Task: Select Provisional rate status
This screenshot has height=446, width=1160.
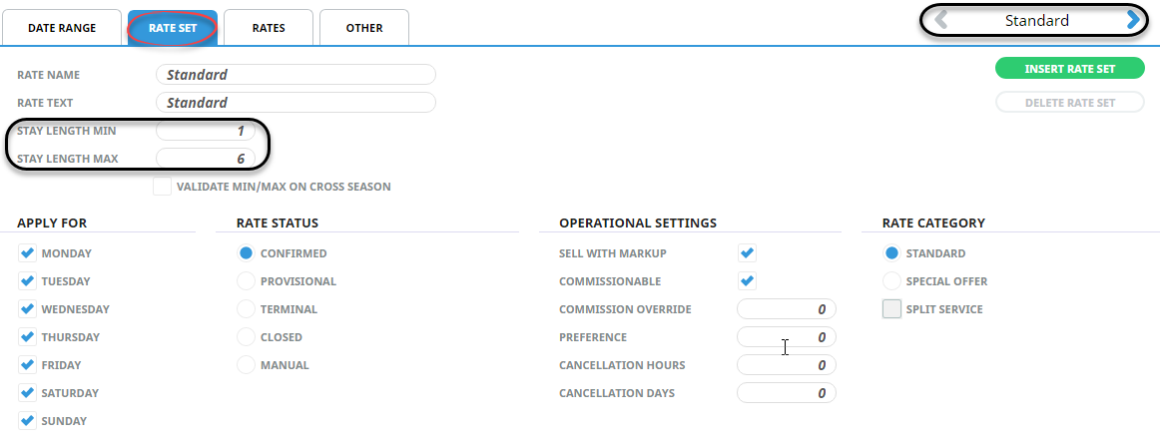Action: 247,281
